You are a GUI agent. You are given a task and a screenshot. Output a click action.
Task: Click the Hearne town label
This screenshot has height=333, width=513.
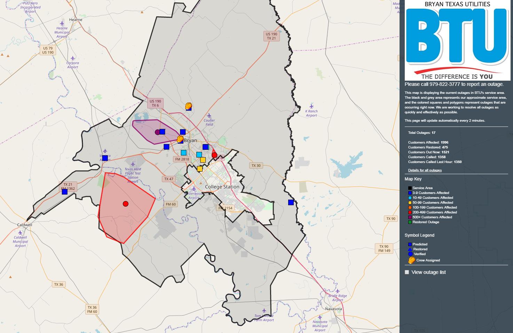[x=76, y=20]
